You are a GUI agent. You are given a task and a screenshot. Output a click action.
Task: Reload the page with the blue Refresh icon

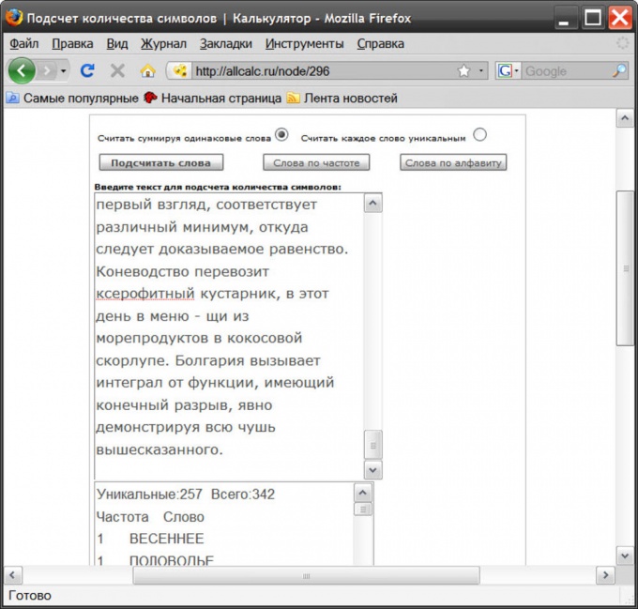point(87,70)
